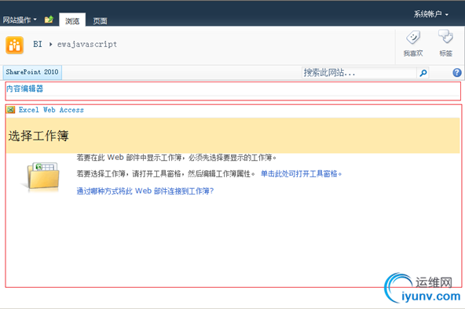Select the SharePoint 2010 navigation tab
Image resolution: width=465 pixels, height=309 pixels.
pyautogui.click(x=32, y=72)
